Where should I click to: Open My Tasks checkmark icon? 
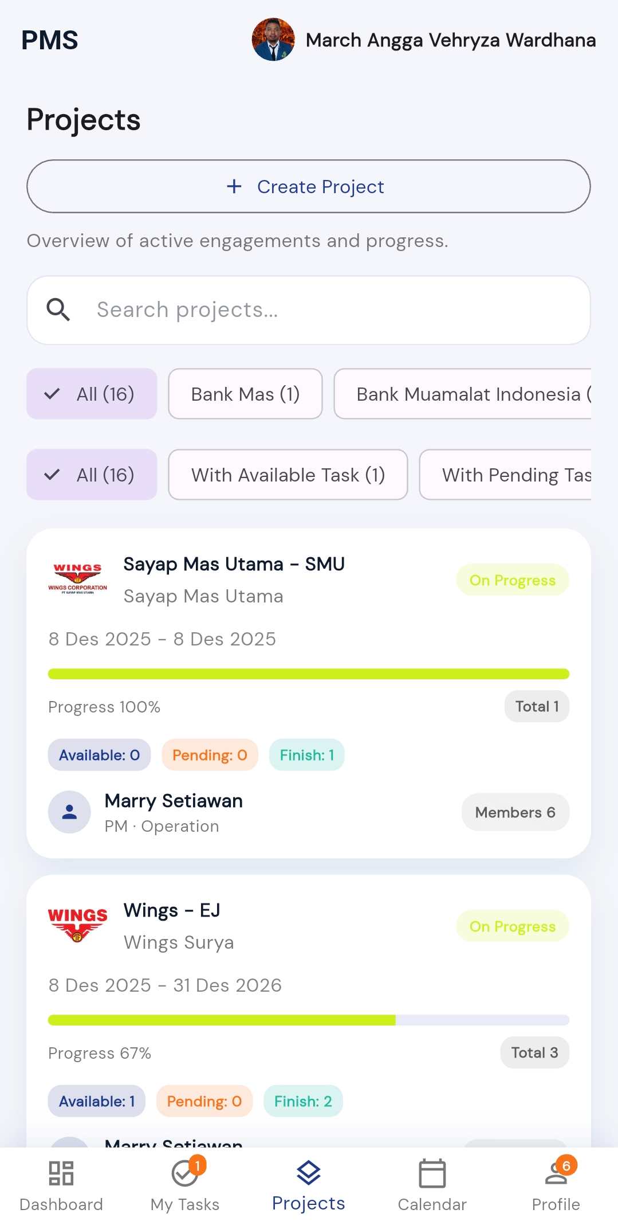[x=184, y=1173]
